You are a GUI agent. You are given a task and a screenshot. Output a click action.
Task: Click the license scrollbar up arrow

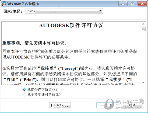(x=143, y=24)
